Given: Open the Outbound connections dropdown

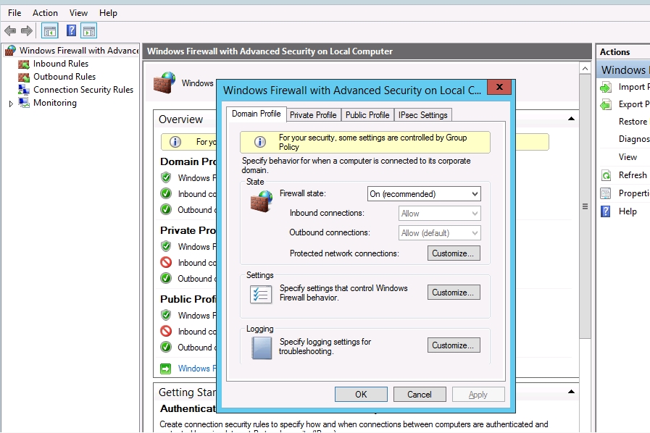Looking at the screenshot, I should point(439,233).
